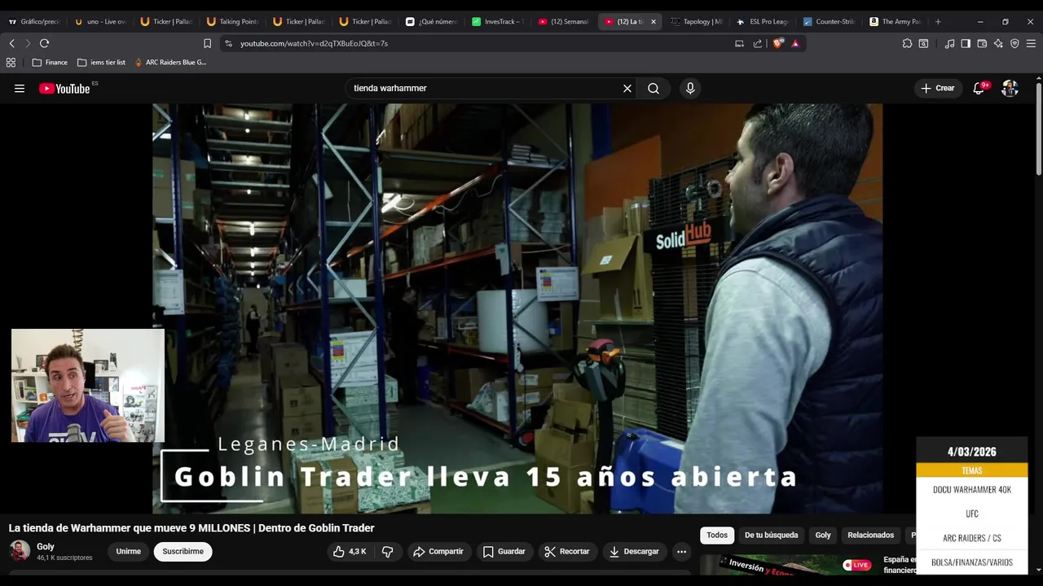This screenshot has width=1043, height=586.
Task: Close the active La tienda tab
Action: click(x=653, y=22)
